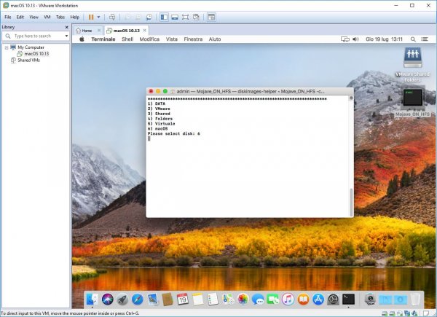
Task: Switch to the Home tab
Action: coord(84,31)
